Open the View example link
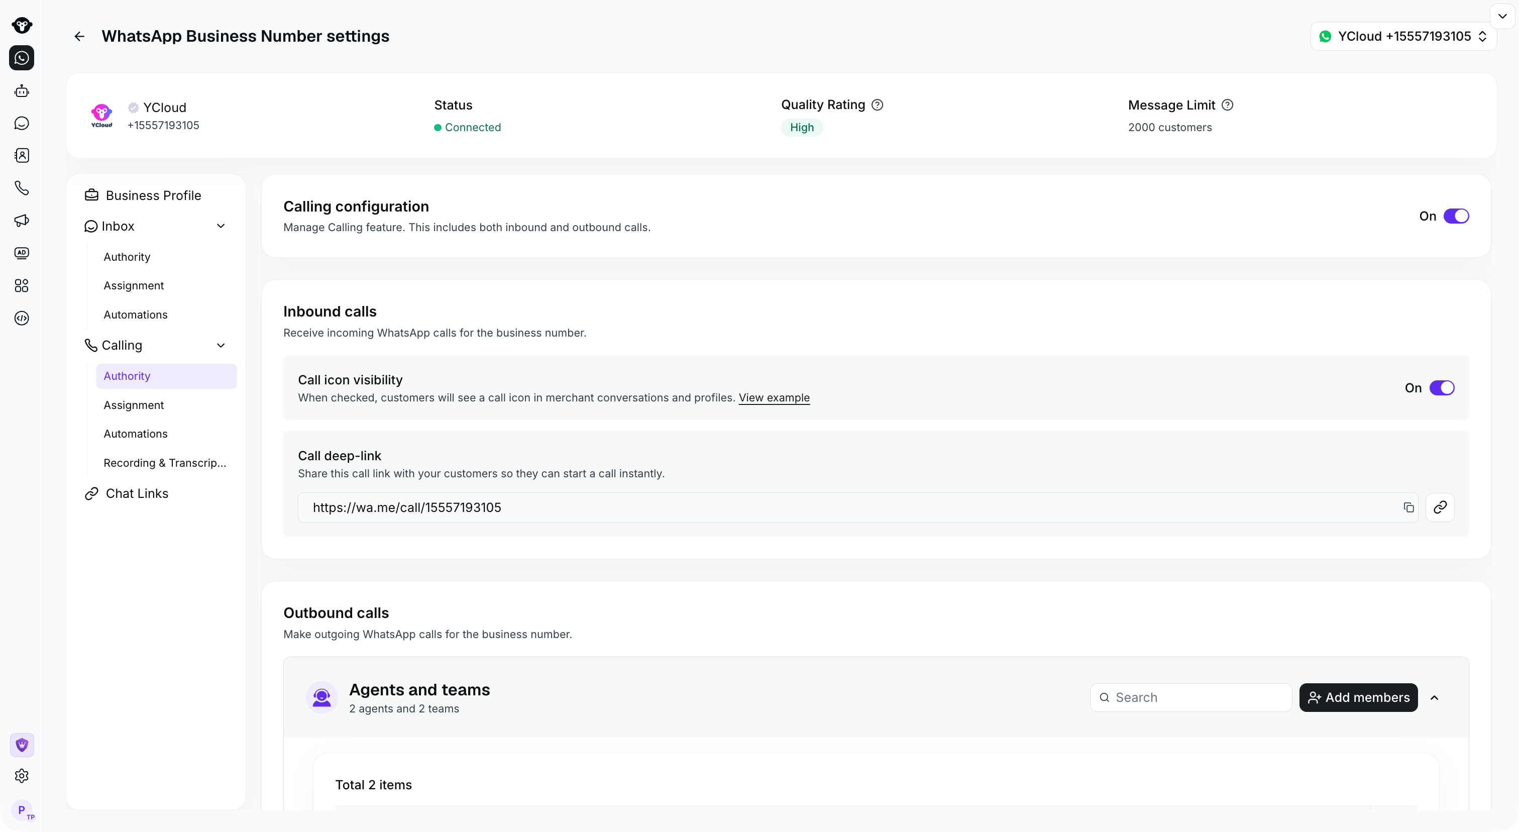This screenshot has height=832, width=1519. (774, 398)
